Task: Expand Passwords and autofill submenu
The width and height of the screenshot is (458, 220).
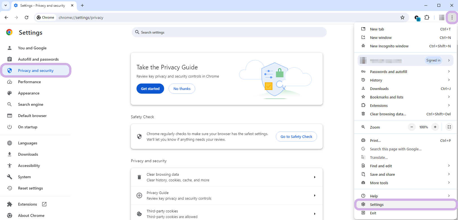Action: (x=406, y=72)
